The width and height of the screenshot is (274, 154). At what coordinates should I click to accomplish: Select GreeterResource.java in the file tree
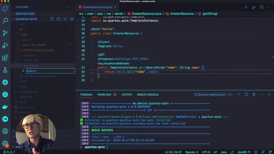(x=39, y=50)
